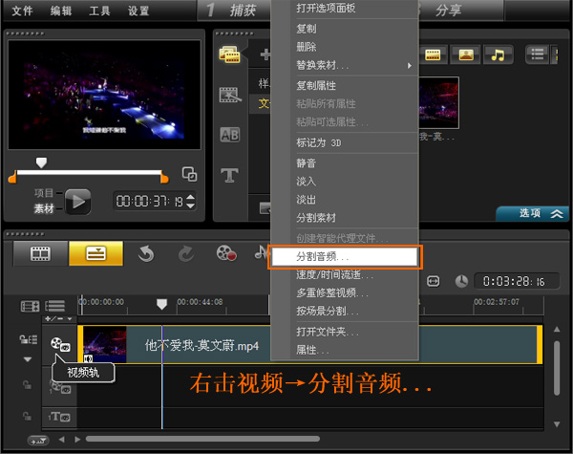Image resolution: width=573 pixels, height=454 pixels.
Task: Choose 多重修整视频 option
Action: click(344, 292)
